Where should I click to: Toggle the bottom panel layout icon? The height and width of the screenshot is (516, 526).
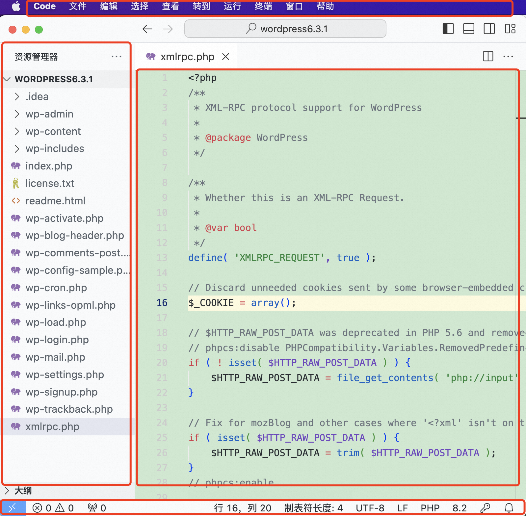point(469,29)
